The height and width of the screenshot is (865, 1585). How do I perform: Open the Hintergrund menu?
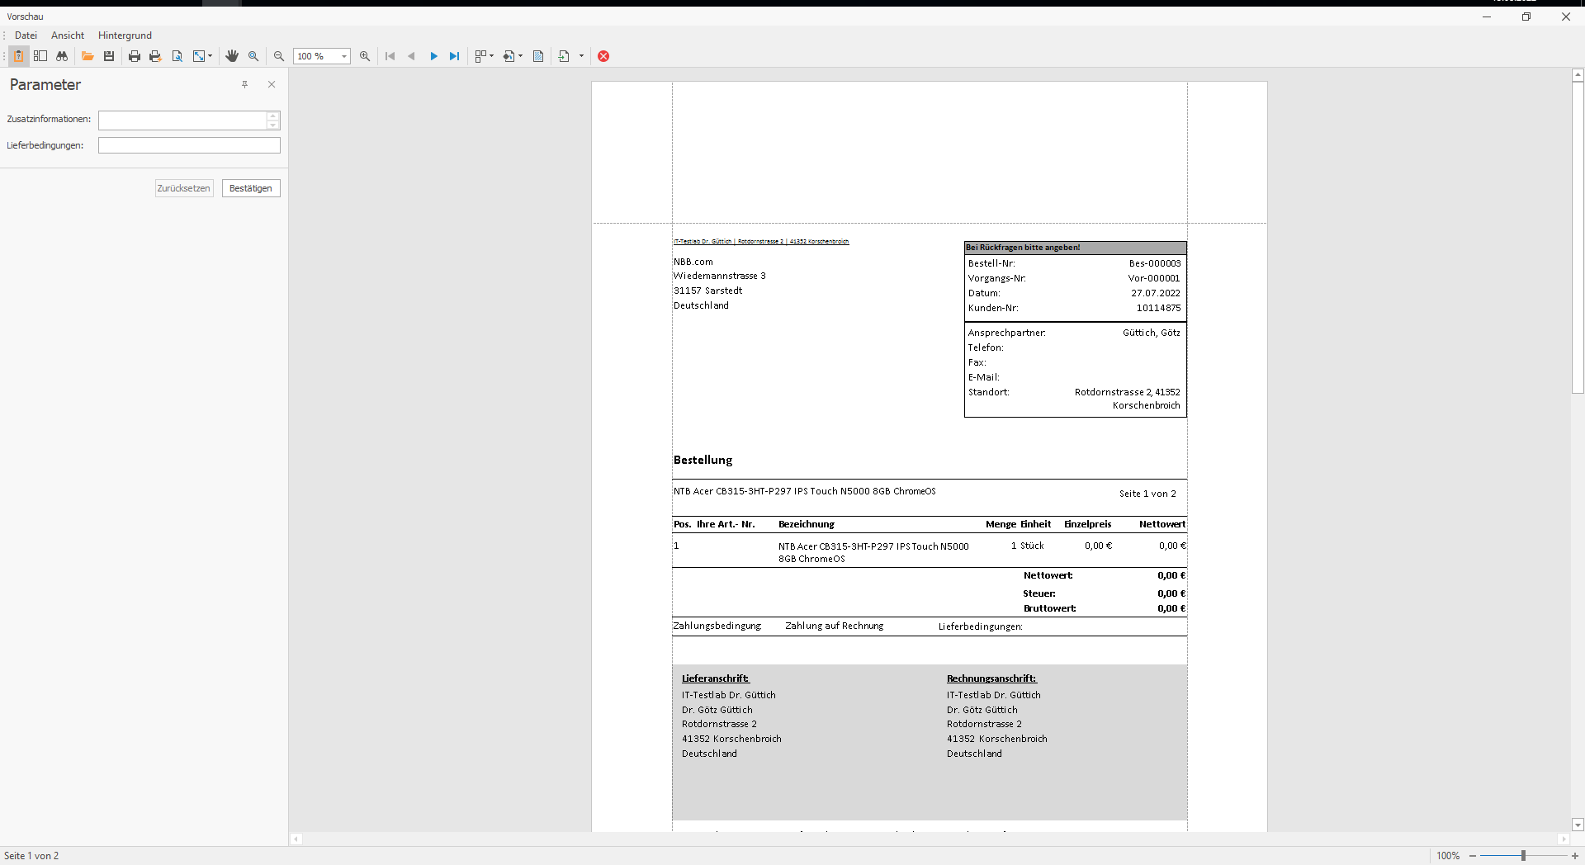[x=125, y=35]
